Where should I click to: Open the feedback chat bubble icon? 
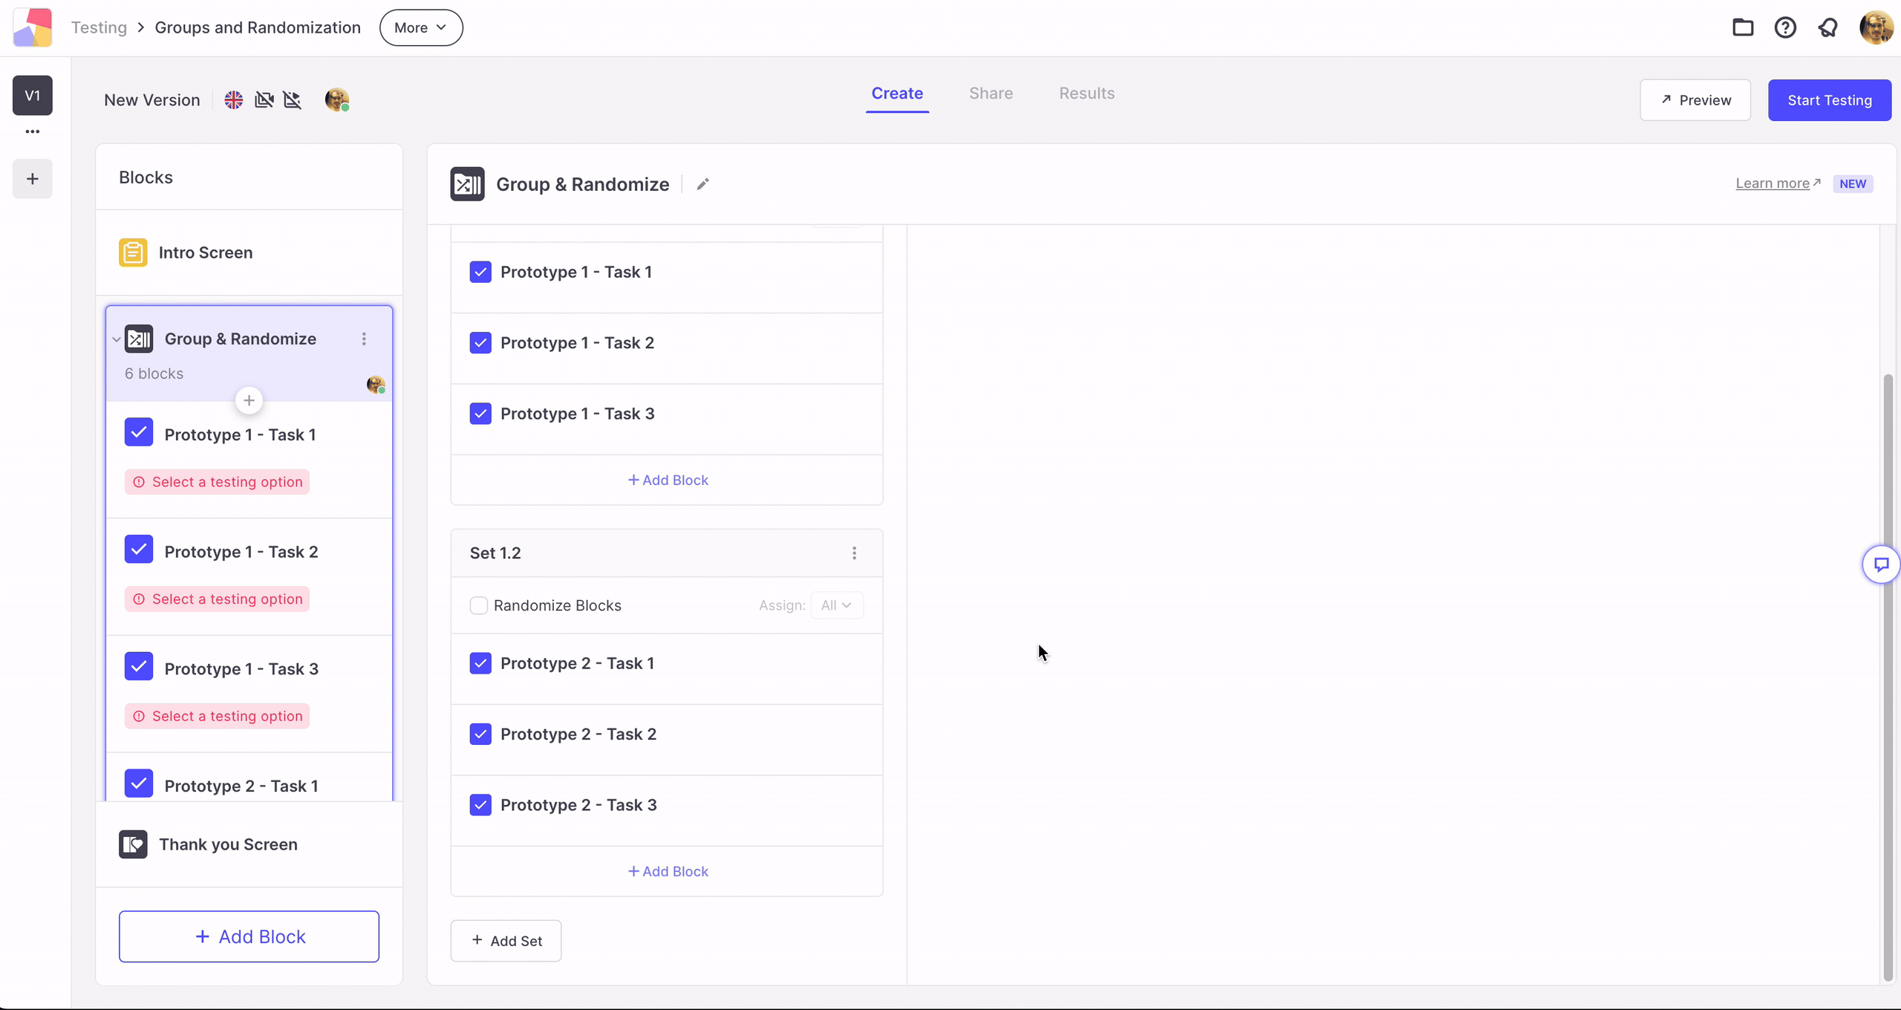click(1881, 565)
